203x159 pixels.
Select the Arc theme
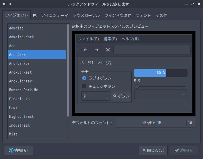pyautogui.click(x=37, y=46)
